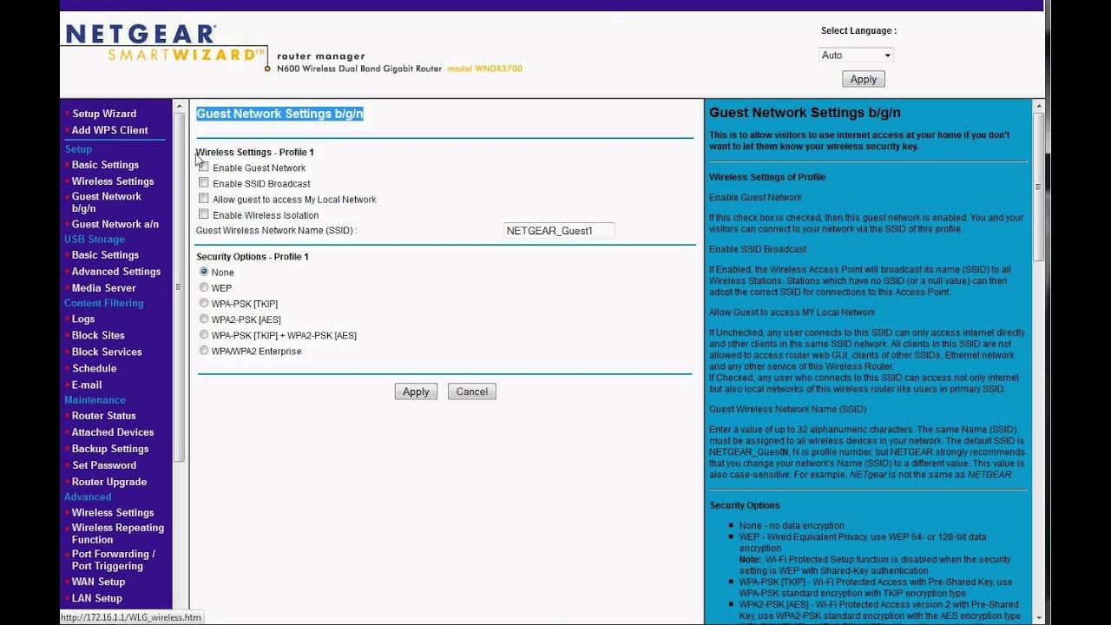Click the USB Storage section header
This screenshot has height=625, width=1111.
click(x=95, y=240)
